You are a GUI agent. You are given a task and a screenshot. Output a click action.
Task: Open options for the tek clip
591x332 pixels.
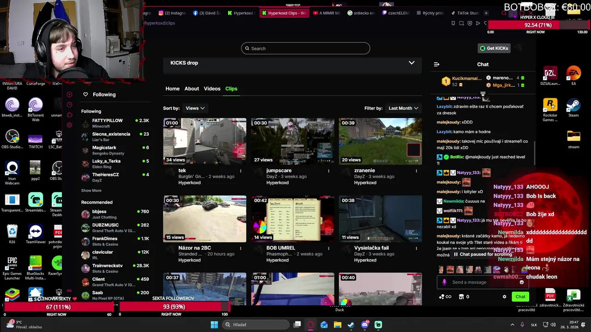(241, 171)
